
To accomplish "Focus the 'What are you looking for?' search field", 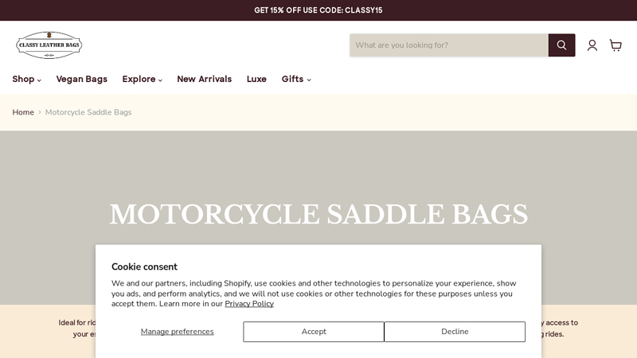I will pyautogui.click(x=448, y=45).
